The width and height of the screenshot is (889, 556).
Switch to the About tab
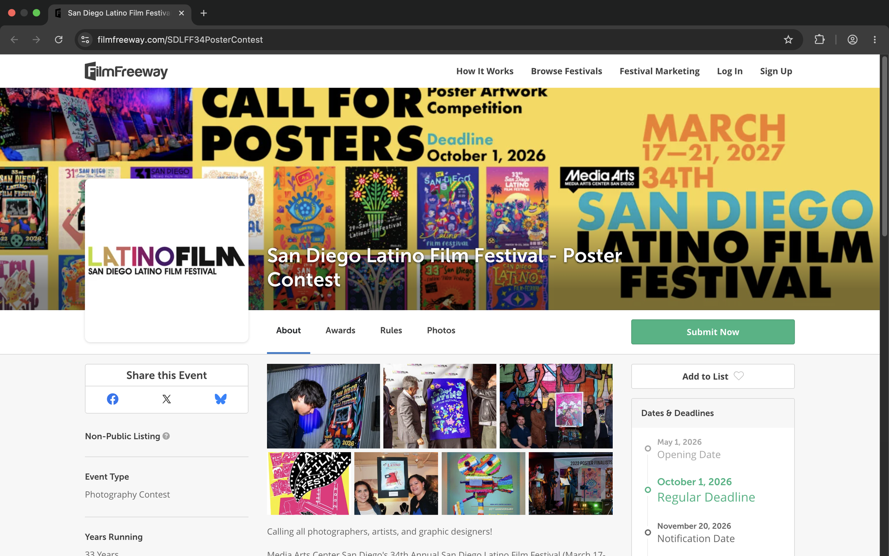click(x=288, y=330)
